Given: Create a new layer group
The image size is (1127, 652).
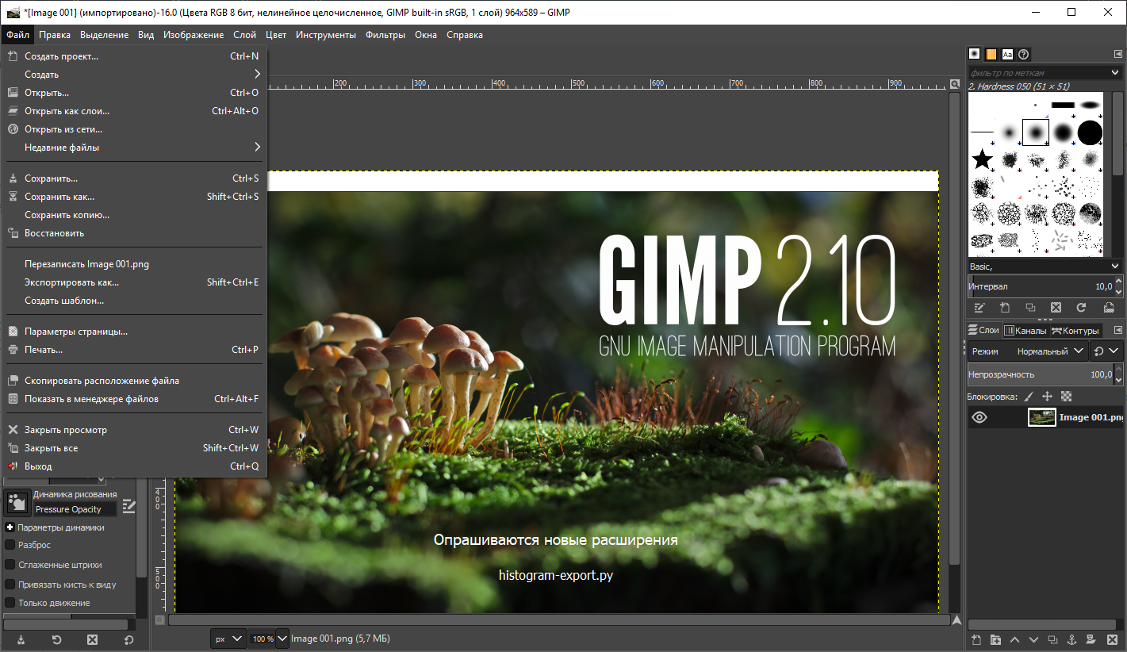Looking at the screenshot, I should coord(995,640).
